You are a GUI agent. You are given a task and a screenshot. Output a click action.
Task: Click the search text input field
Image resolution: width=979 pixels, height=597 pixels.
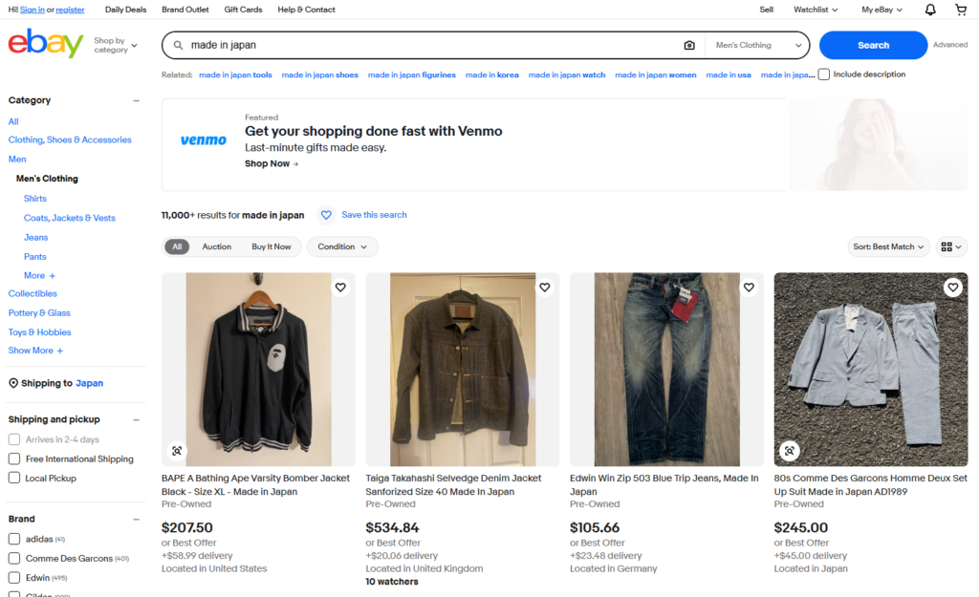430,45
